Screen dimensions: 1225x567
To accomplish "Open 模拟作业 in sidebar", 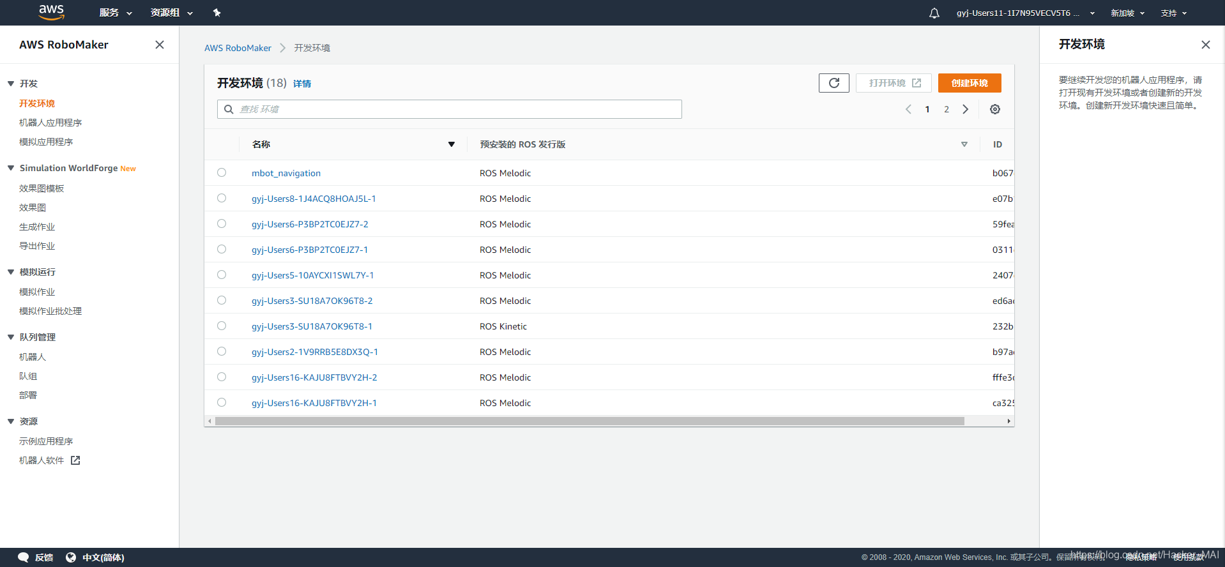I will (37, 292).
